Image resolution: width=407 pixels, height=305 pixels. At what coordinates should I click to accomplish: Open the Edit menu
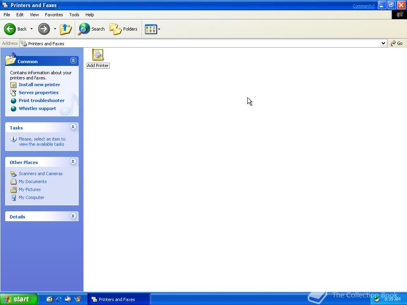[20, 15]
